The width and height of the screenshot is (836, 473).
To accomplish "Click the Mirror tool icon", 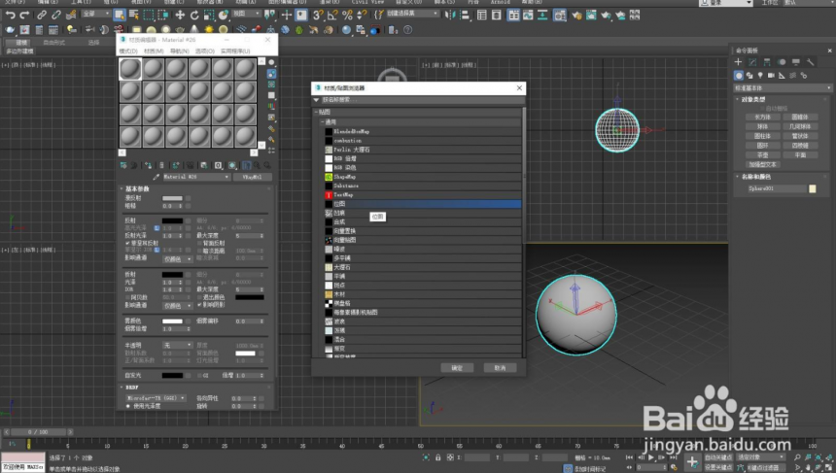I will point(451,15).
